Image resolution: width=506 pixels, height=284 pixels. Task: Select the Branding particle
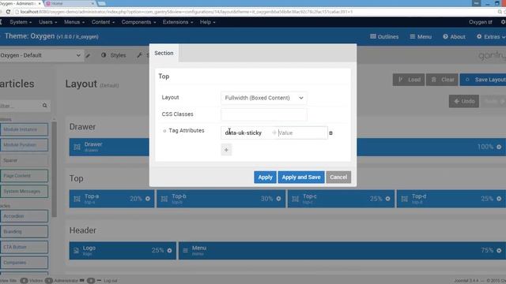pos(25,231)
